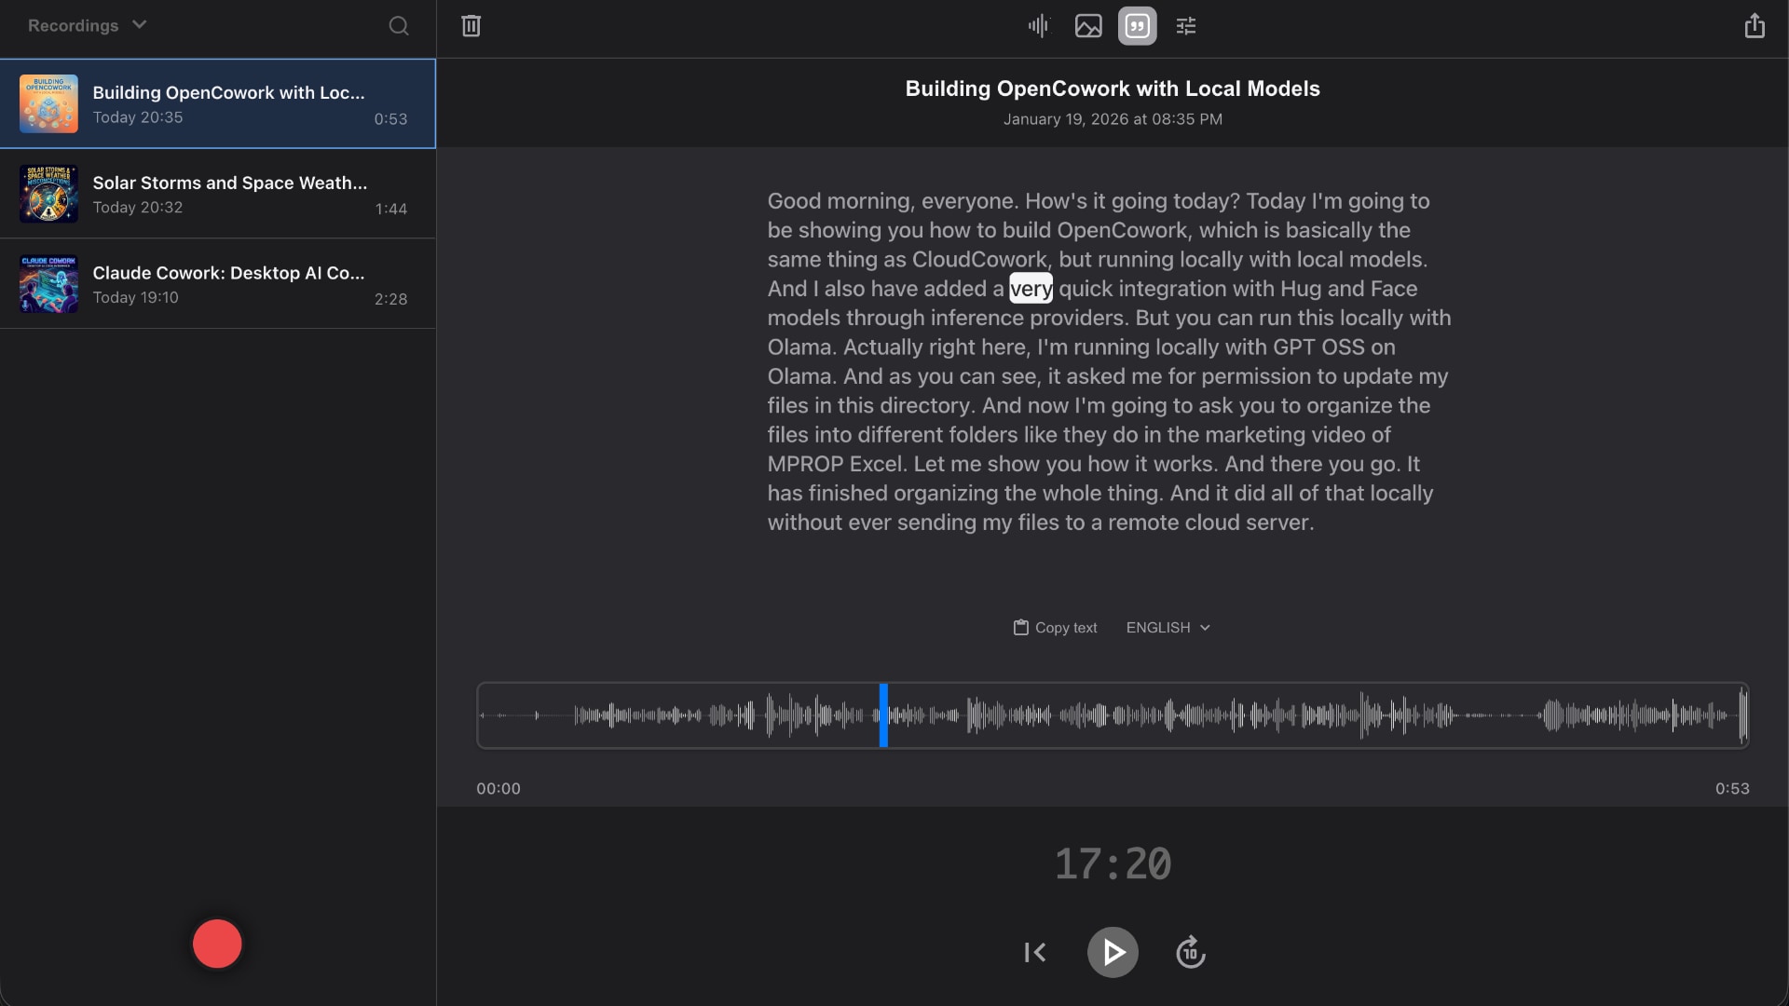Click 'MPROP Excel' in the transcript
Image resolution: width=1789 pixels, height=1006 pixels.
point(835,464)
